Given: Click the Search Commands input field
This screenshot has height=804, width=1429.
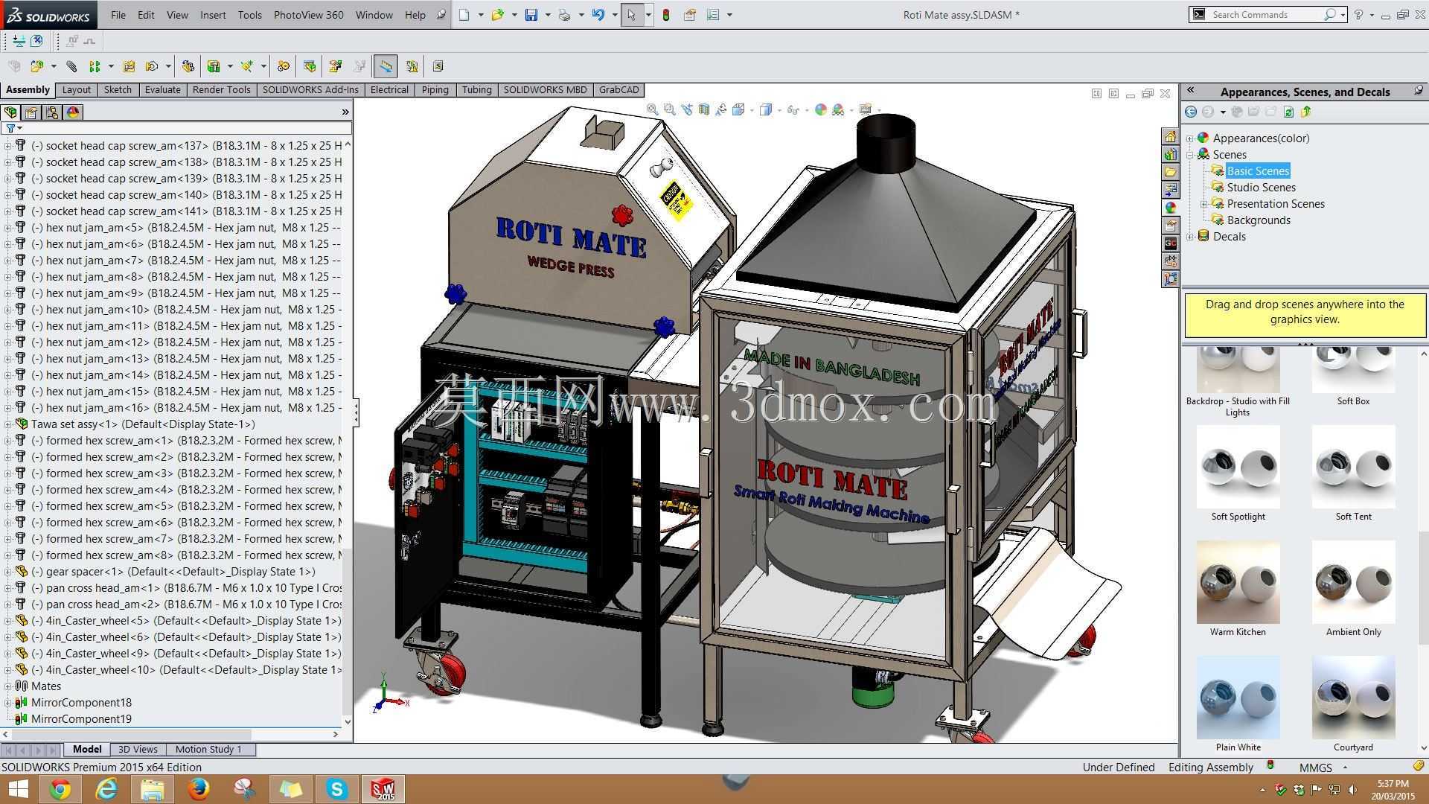Looking at the screenshot, I should point(1265,15).
